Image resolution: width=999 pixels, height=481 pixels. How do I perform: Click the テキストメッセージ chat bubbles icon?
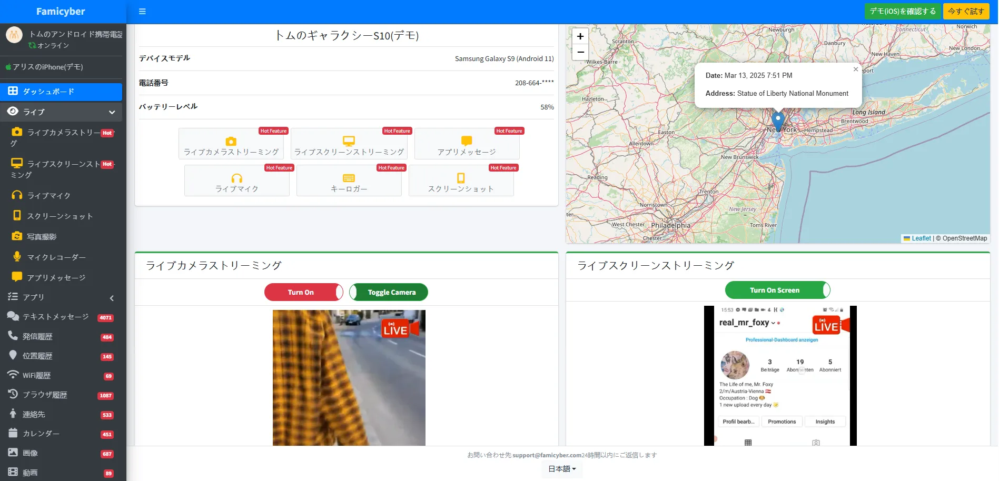pos(13,316)
